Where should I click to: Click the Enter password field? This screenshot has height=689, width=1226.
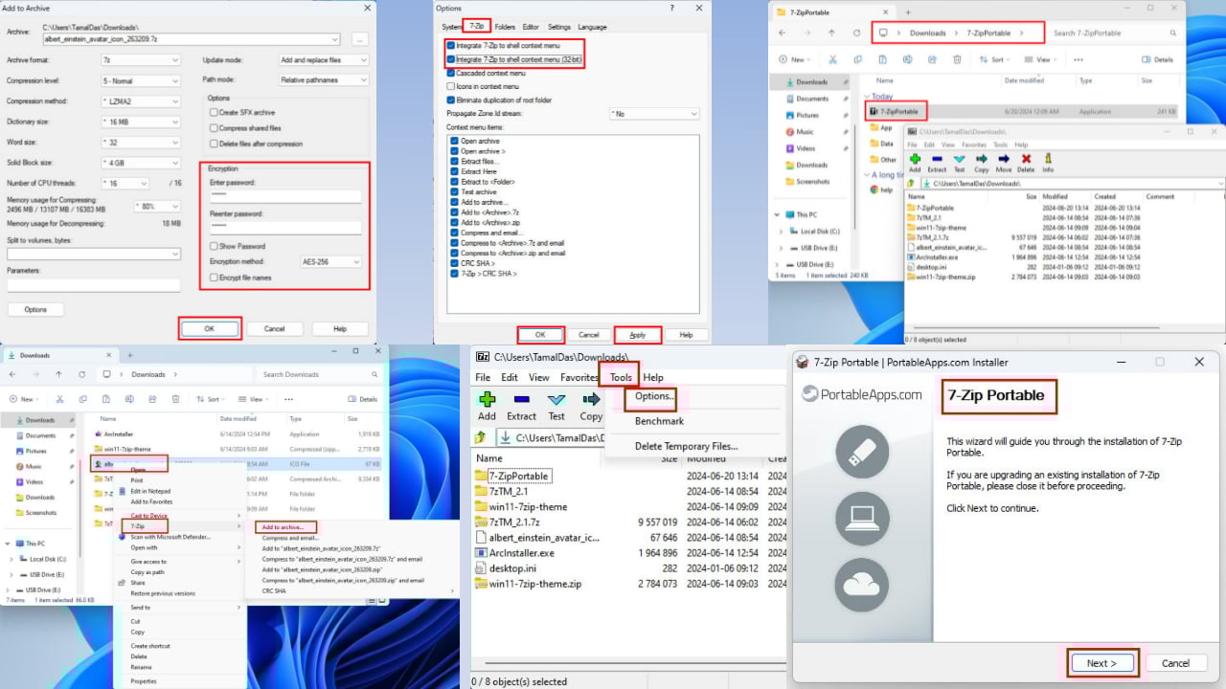pyautogui.click(x=286, y=196)
